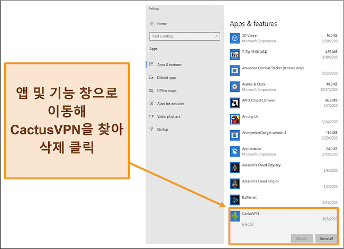
Task: Click the search magnifier icon
Action: point(216,36)
